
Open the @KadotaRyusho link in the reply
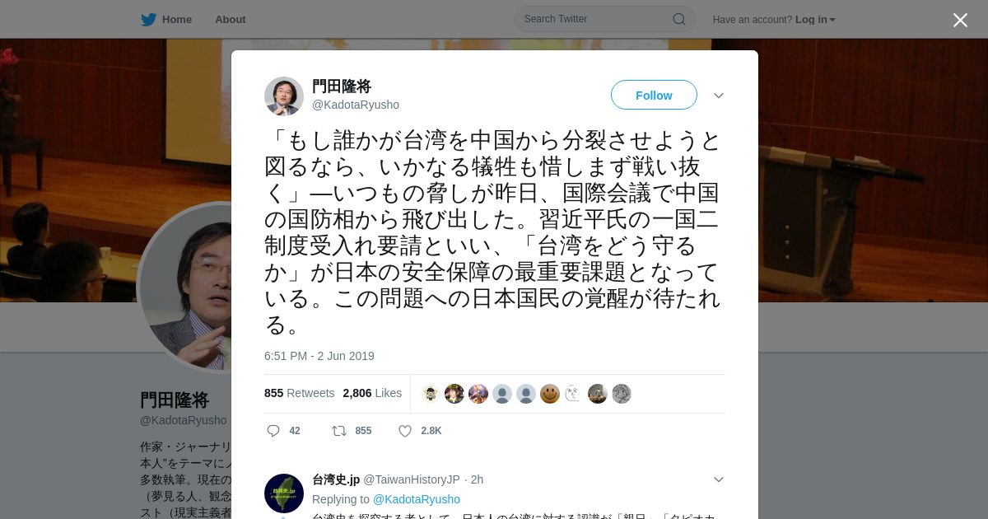(417, 499)
